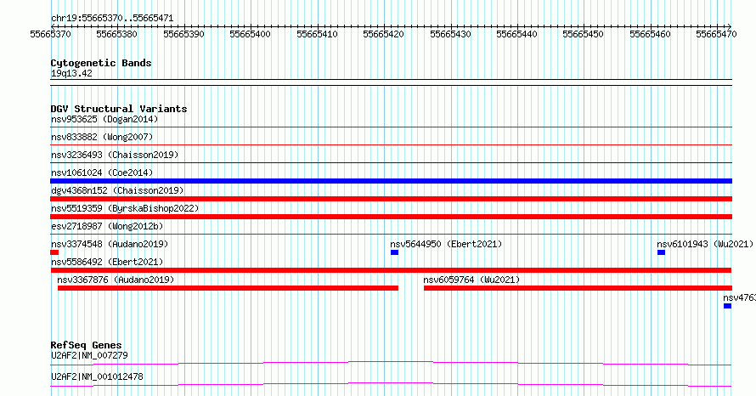Open variant label nsv3367876 (Audano2019)
The height and width of the screenshot is (396, 756).
point(116,280)
